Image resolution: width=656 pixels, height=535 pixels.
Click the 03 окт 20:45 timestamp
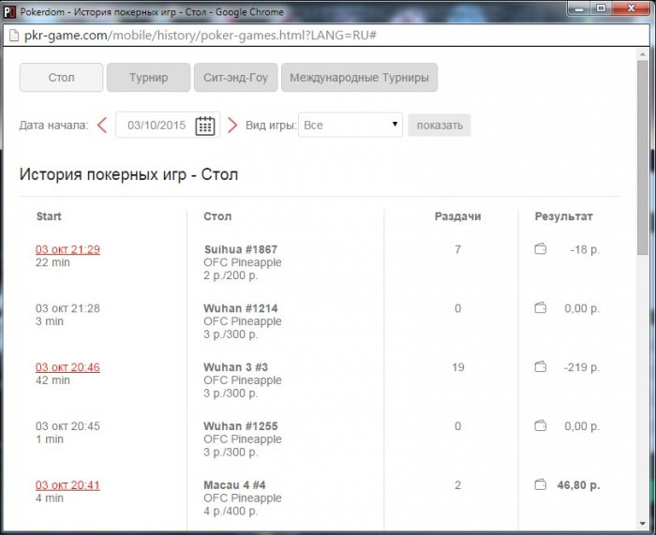[x=67, y=426]
